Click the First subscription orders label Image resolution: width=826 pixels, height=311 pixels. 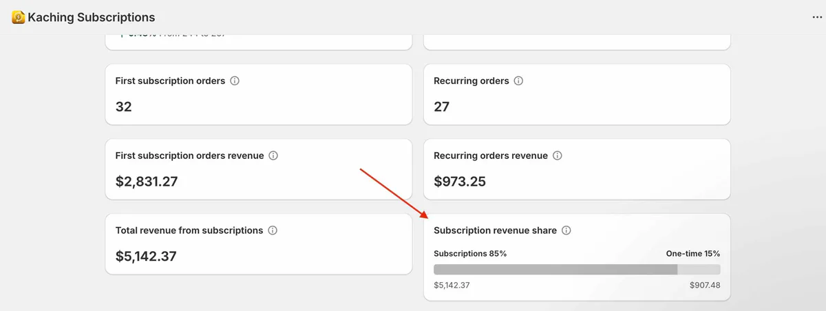(170, 81)
